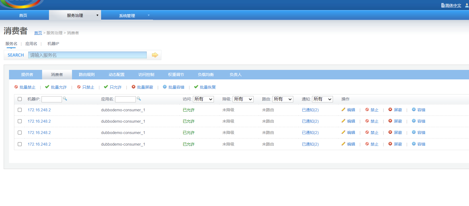Open the 路由 filter dropdown
The height and width of the screenshot is (206, 469).
283,99
